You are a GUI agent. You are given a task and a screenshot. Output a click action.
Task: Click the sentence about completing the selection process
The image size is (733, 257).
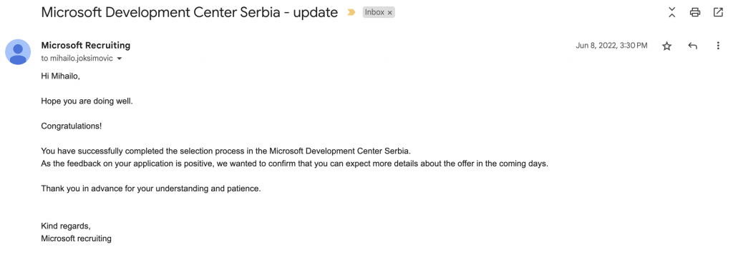click(225, 151)
